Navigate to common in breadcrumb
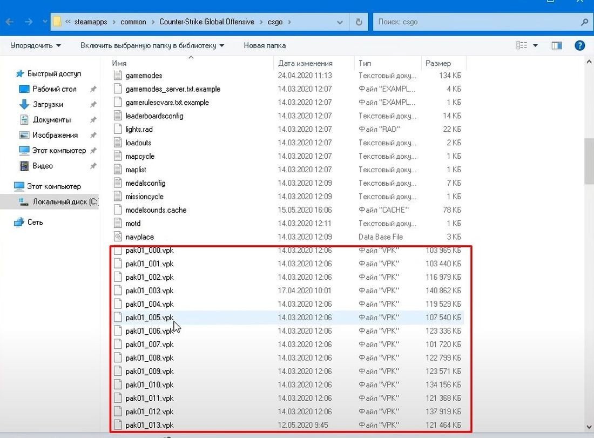 click(133, 22)
